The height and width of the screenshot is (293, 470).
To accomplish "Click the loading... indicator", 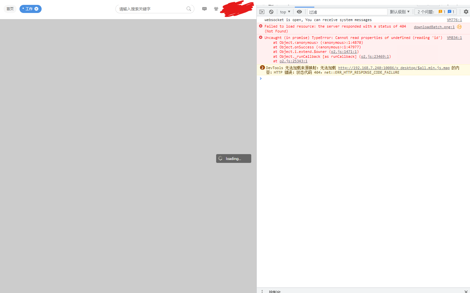I will pos(234,158).
